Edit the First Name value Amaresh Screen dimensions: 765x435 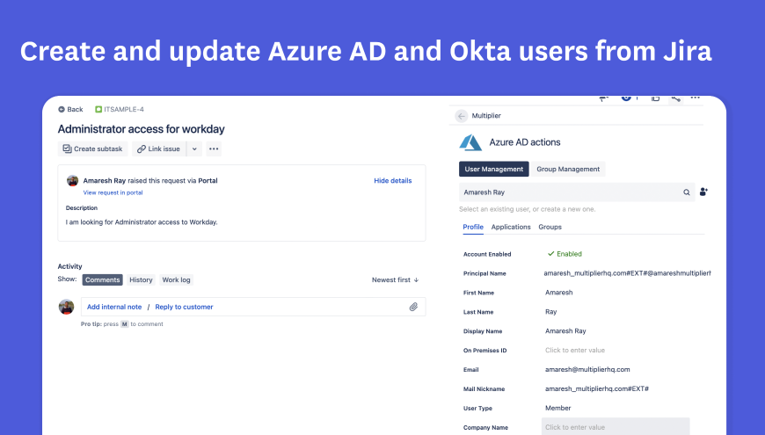coord(558,293)
